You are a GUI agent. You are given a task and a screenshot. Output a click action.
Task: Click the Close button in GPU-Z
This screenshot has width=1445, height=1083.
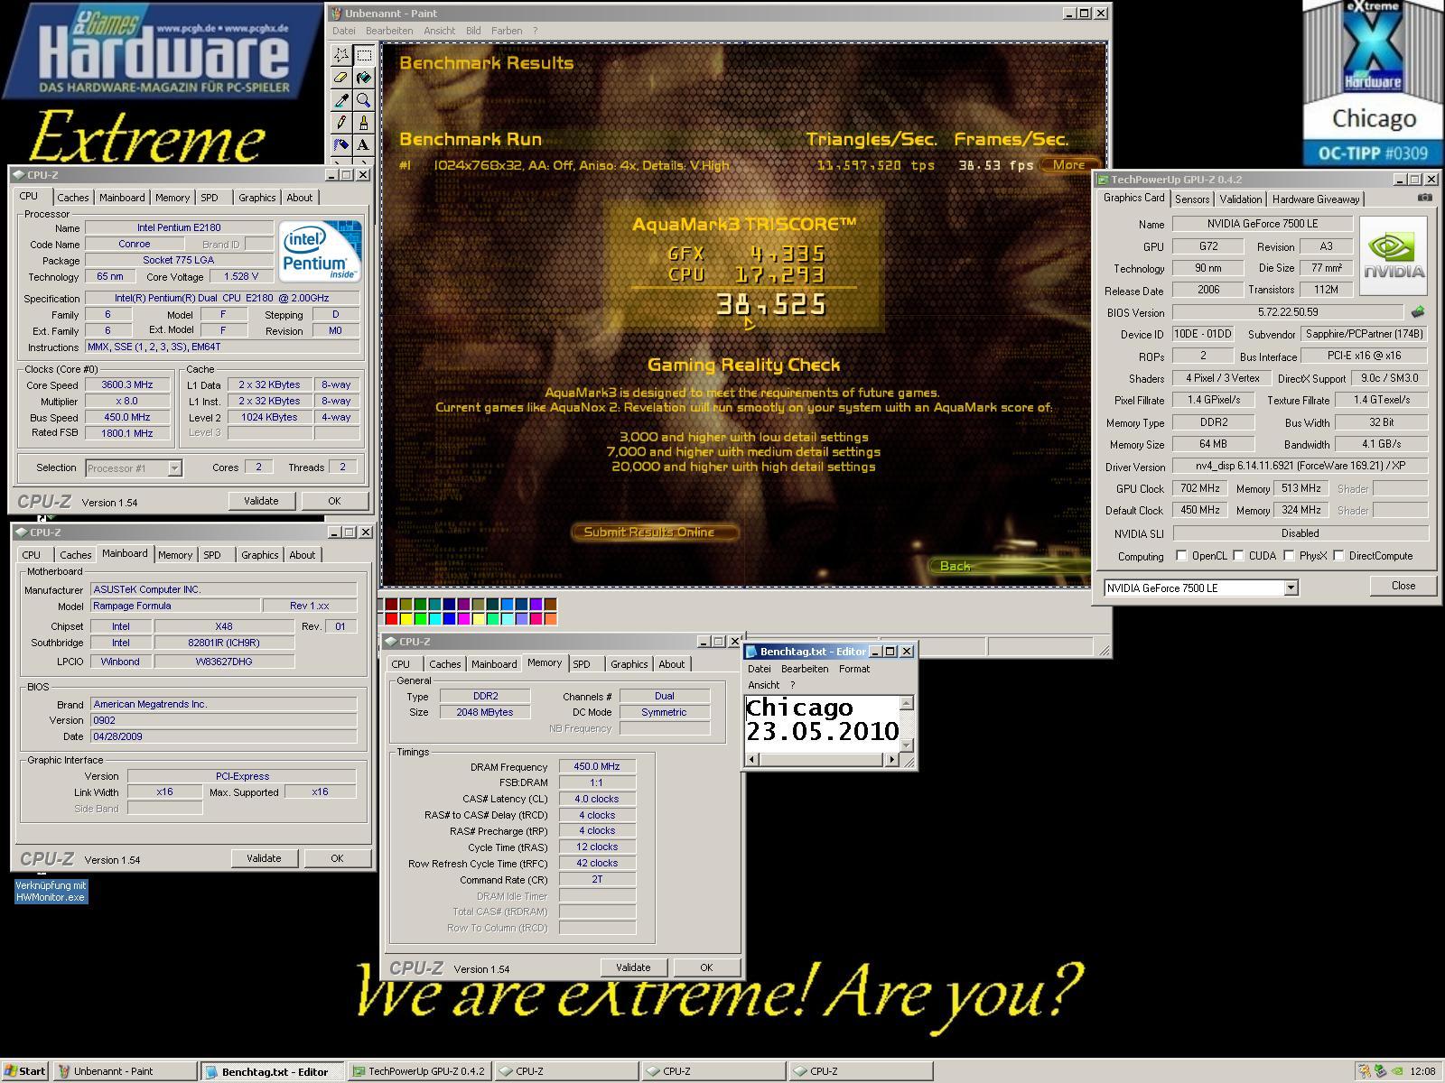pyautogui.click(x=1403, y=586)
